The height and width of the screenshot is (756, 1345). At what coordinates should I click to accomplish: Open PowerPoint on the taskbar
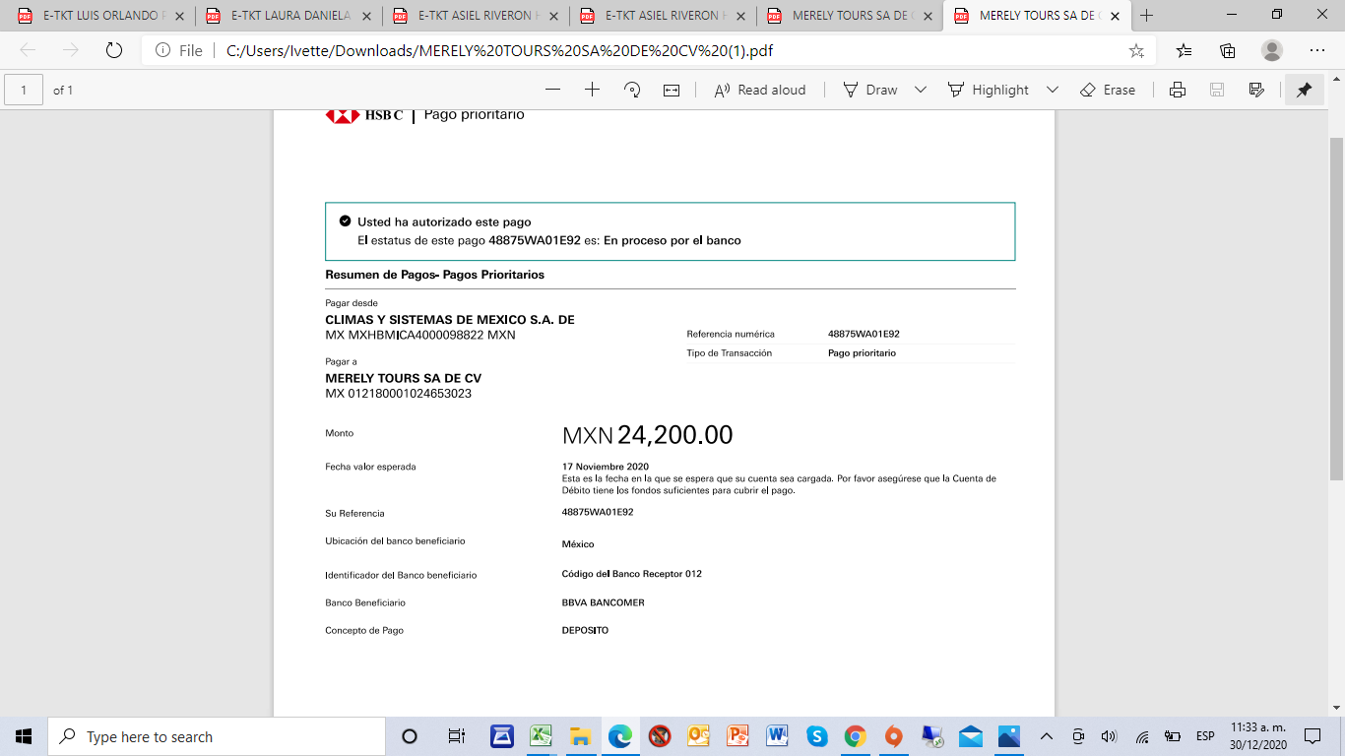click(x=737, y=736)
